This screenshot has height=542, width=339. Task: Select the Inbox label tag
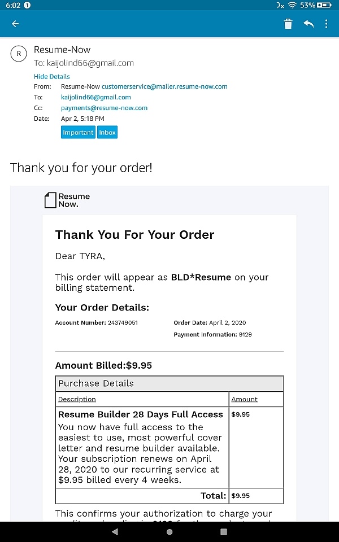(107, 132)
